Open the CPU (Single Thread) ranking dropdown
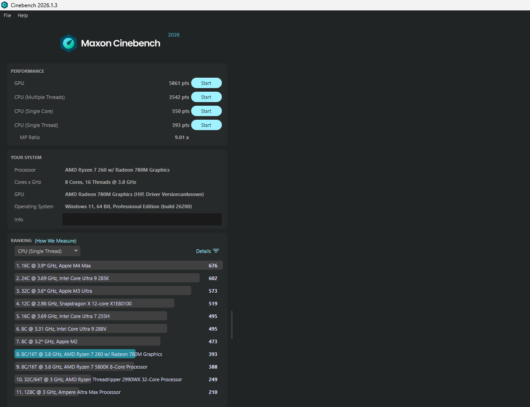 point(47,251)
